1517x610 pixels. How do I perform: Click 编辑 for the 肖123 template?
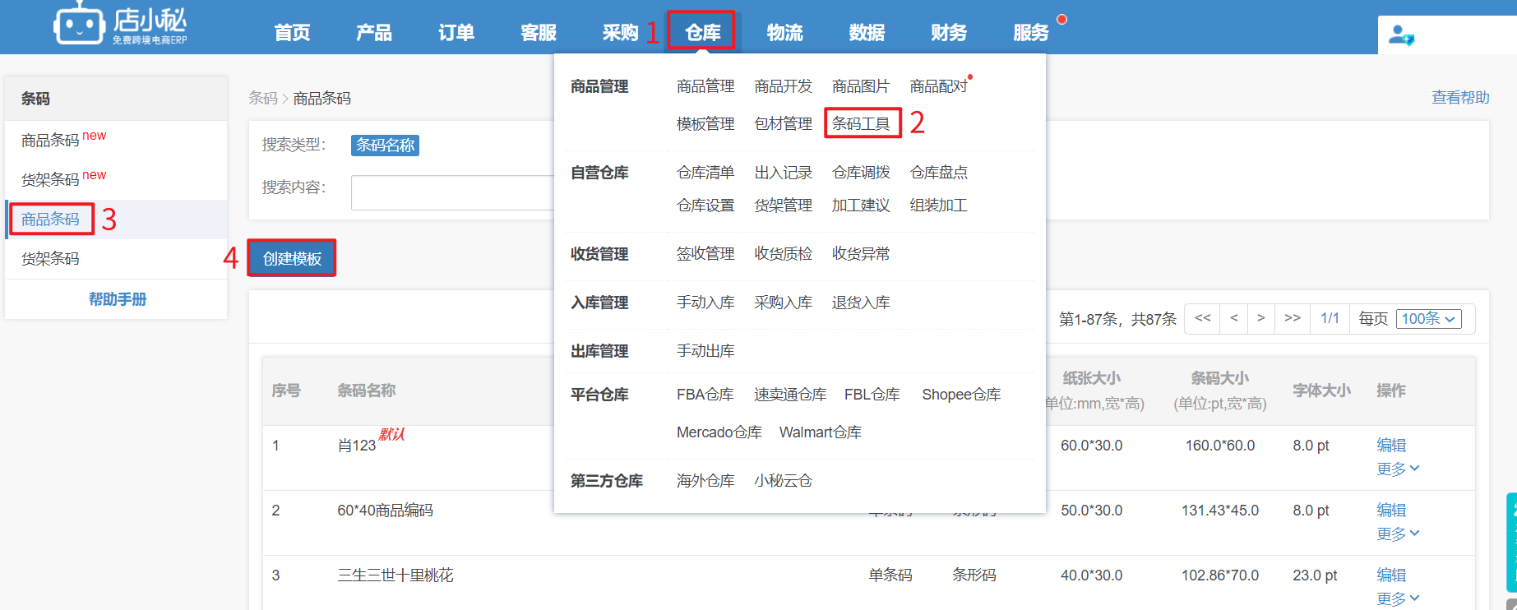point(1391,445)
